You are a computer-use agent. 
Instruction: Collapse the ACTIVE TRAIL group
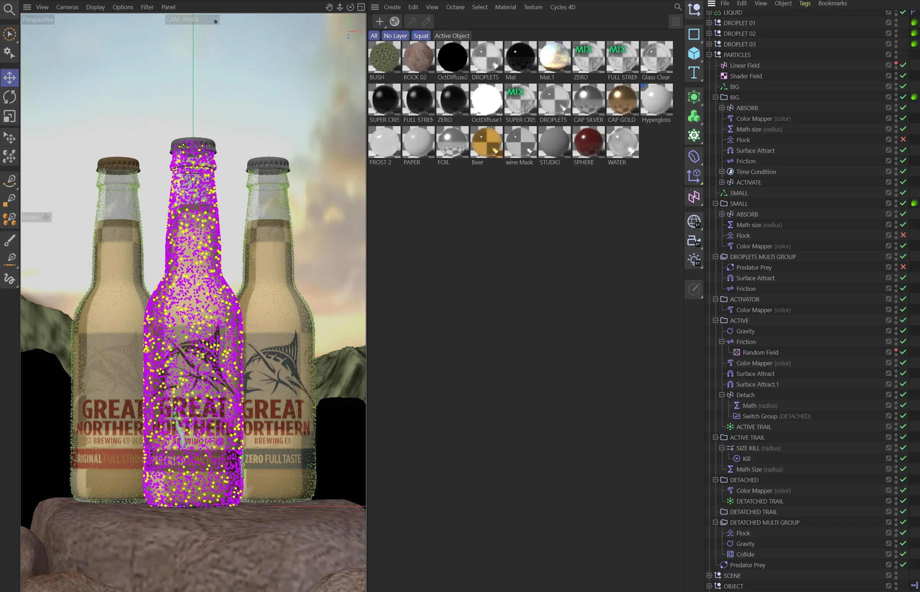[x=715, y=437]
